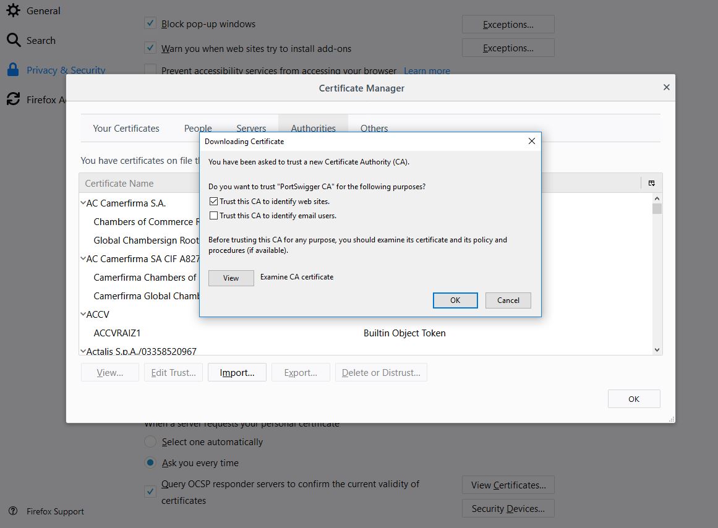Cancel the Downloading Certificate dialog
This screenshot has width=718, height=528.
508,300
